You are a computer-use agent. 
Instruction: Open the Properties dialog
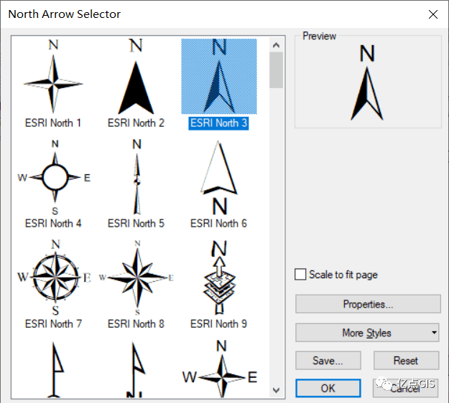[368, 304]
